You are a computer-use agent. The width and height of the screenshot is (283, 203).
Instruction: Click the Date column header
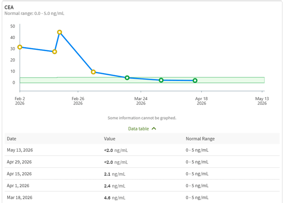coord(11,139)
